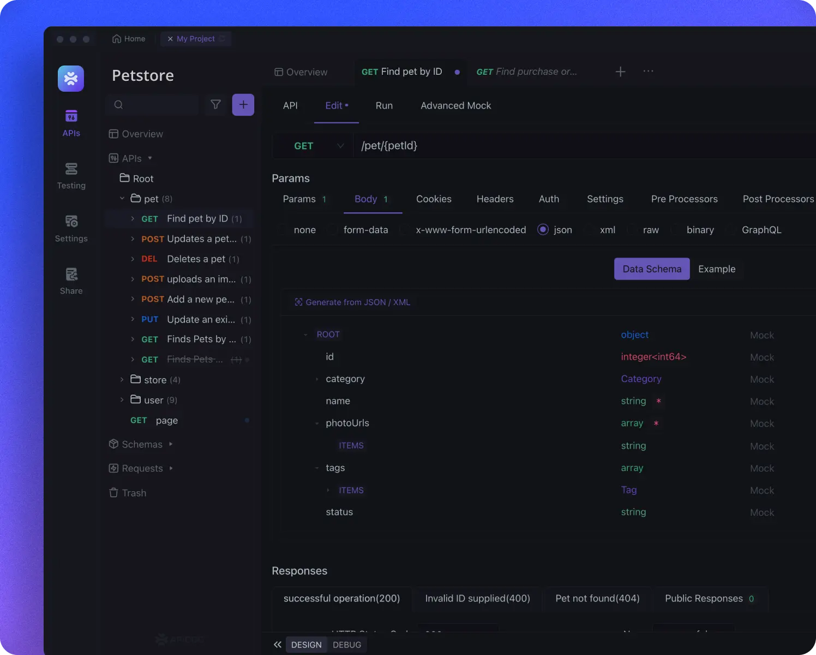The height and width of the screenshot is (655, 816).
Task: Click the user folder icon
Action: click(x=136, y=399)
